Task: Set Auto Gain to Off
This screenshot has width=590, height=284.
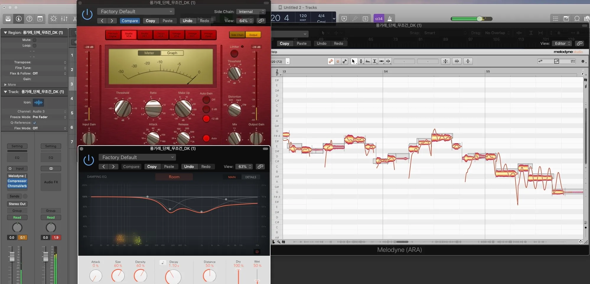Action: click(206, 100)
